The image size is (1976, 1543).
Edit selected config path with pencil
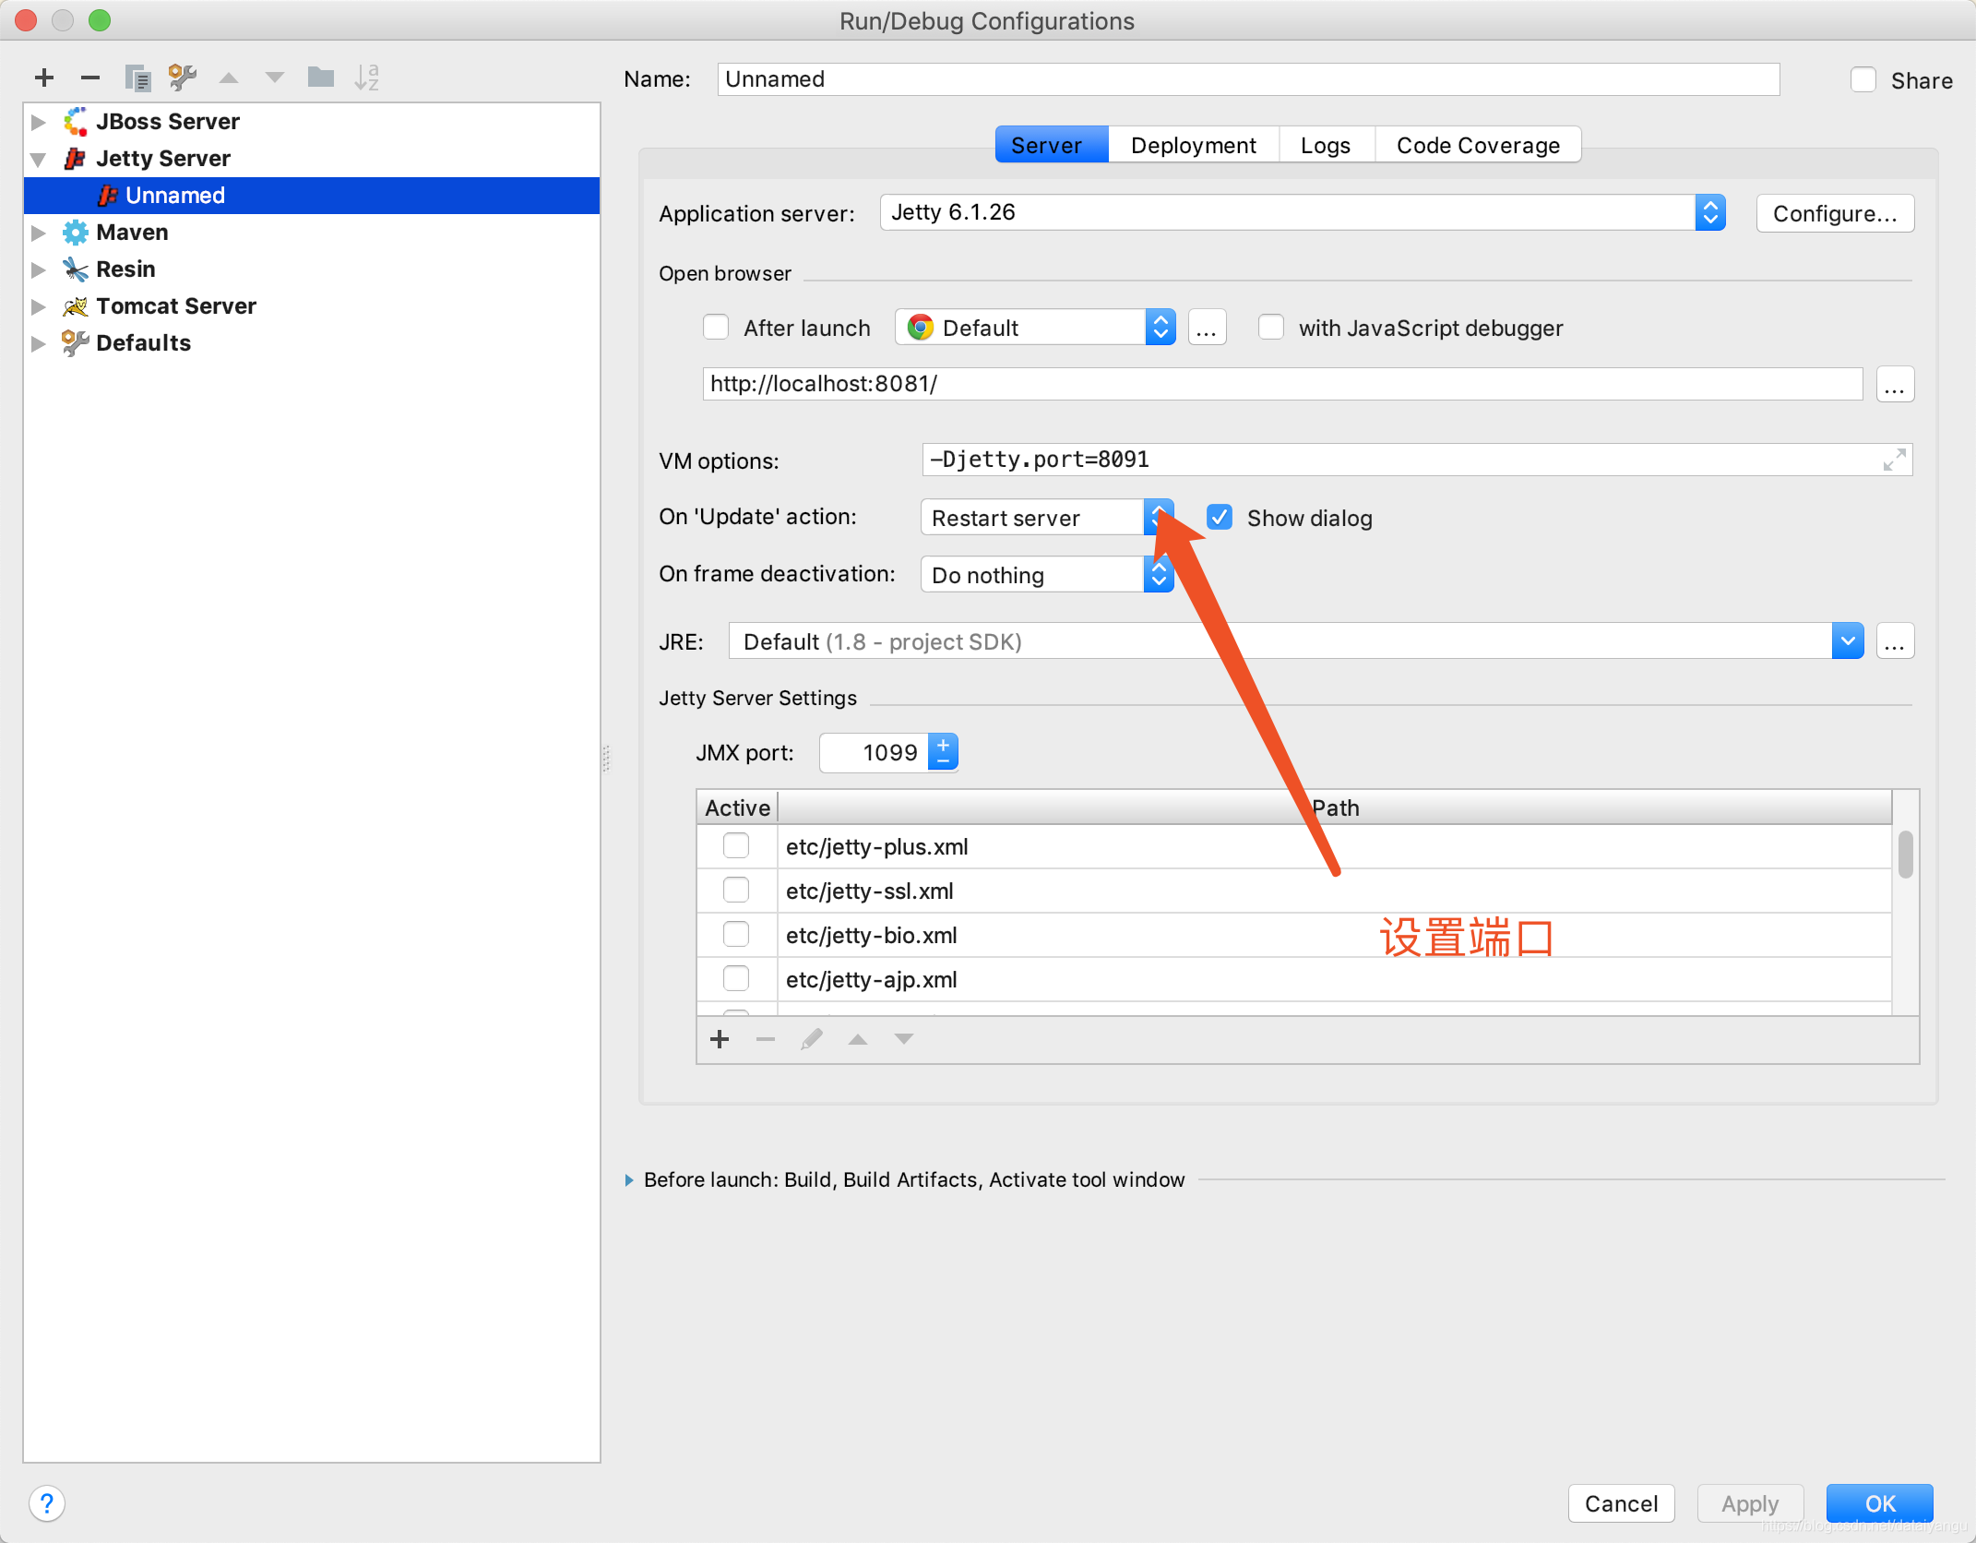coord(812,1040)
